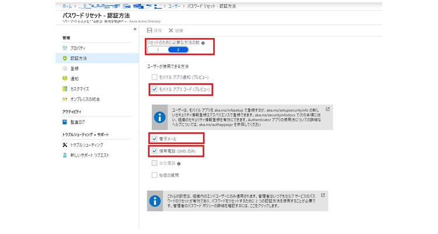Click the 認証方法 shield icon
This screenshot has width=438, height=234.
(65, 58)
